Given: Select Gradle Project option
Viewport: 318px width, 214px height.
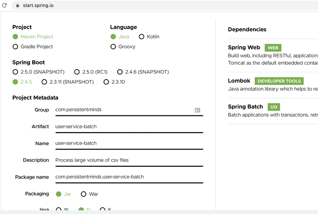Looking at the screenshot, I should 15,46.
